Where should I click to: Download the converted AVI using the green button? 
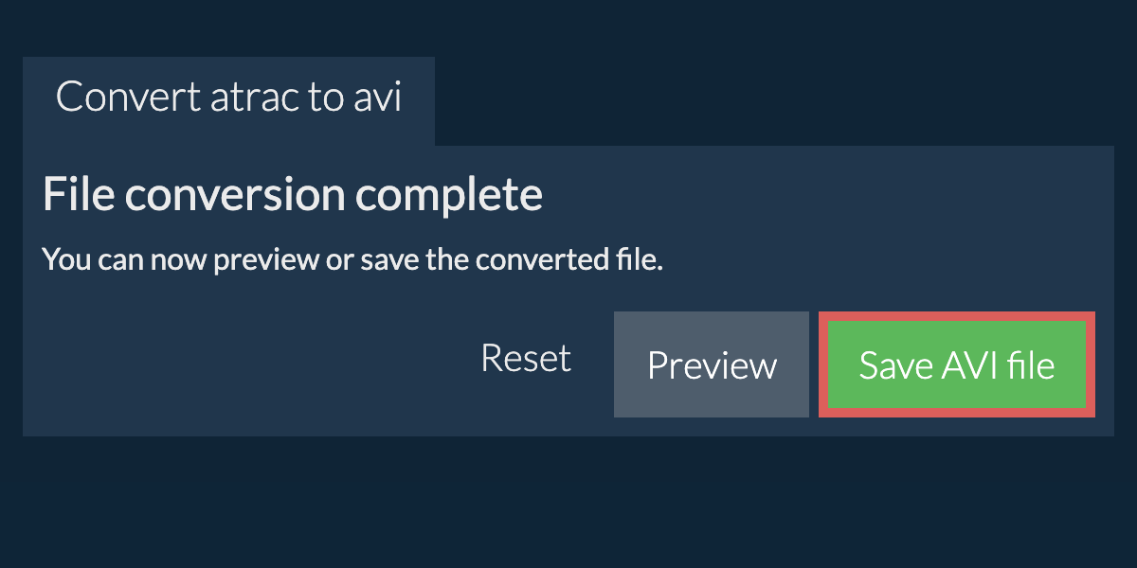956,365
